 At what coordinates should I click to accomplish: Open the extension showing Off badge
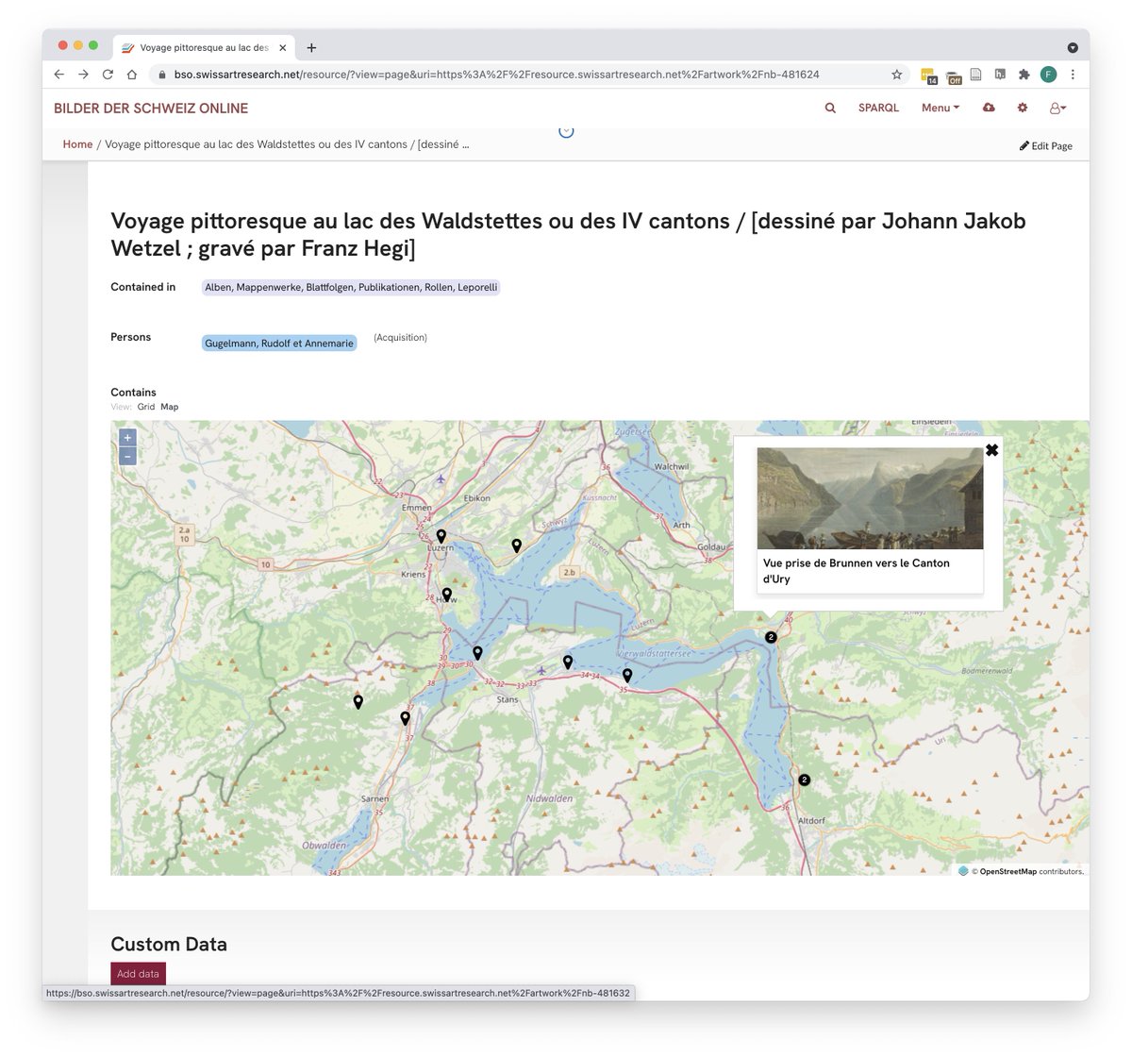pos(954,75)
